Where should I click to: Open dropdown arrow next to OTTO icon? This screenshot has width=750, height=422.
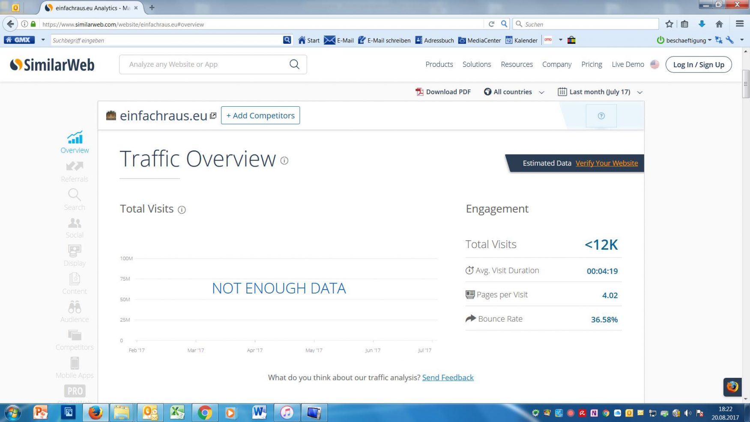[560, 40]
